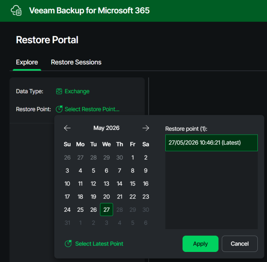Pick May 8 date
The image size is (267, 262).
tap(133, 171)
